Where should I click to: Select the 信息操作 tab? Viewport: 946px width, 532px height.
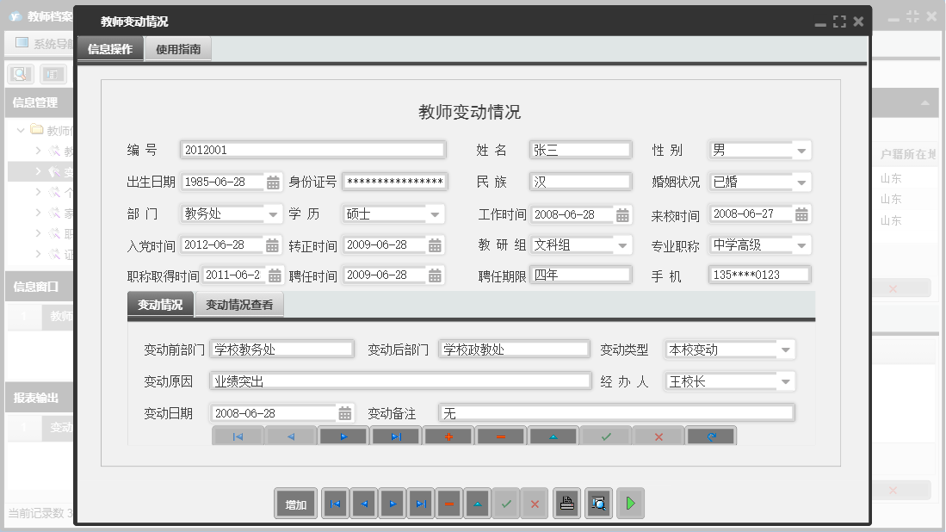point(110,49)
